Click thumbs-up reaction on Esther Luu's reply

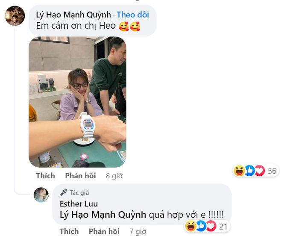pyautogui.click(x=201, y=226)
